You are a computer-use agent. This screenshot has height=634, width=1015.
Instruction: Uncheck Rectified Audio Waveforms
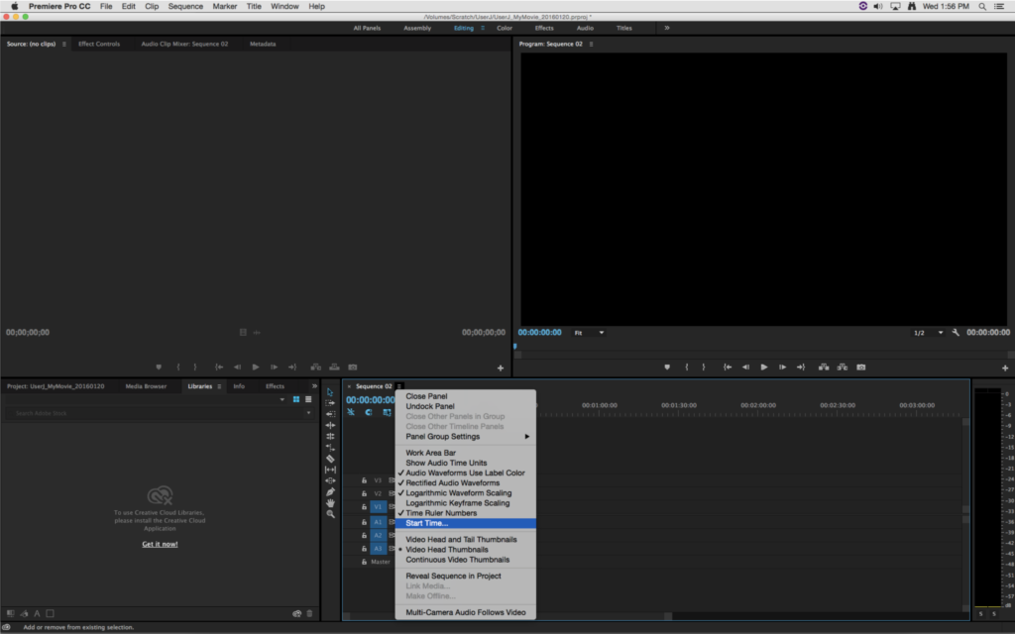[466, 482]
